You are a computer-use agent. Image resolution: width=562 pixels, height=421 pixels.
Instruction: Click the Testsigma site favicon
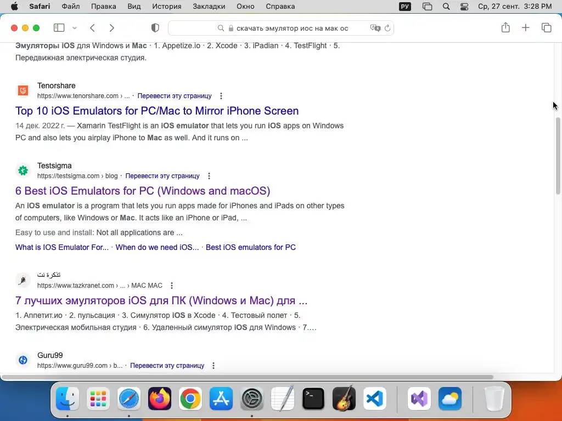coord(23,170)
